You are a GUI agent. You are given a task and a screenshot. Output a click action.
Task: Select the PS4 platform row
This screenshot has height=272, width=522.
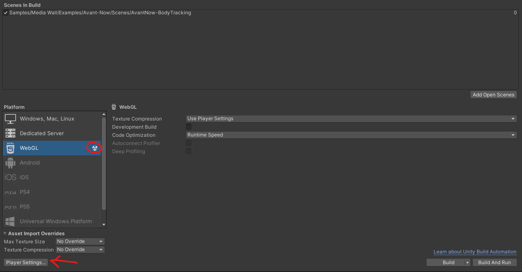(x=52, y=192)
